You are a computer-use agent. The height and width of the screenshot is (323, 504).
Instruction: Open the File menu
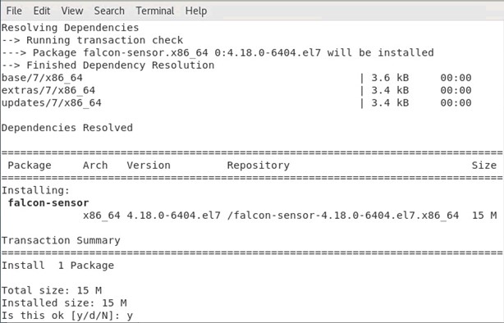tap(14, 11)
